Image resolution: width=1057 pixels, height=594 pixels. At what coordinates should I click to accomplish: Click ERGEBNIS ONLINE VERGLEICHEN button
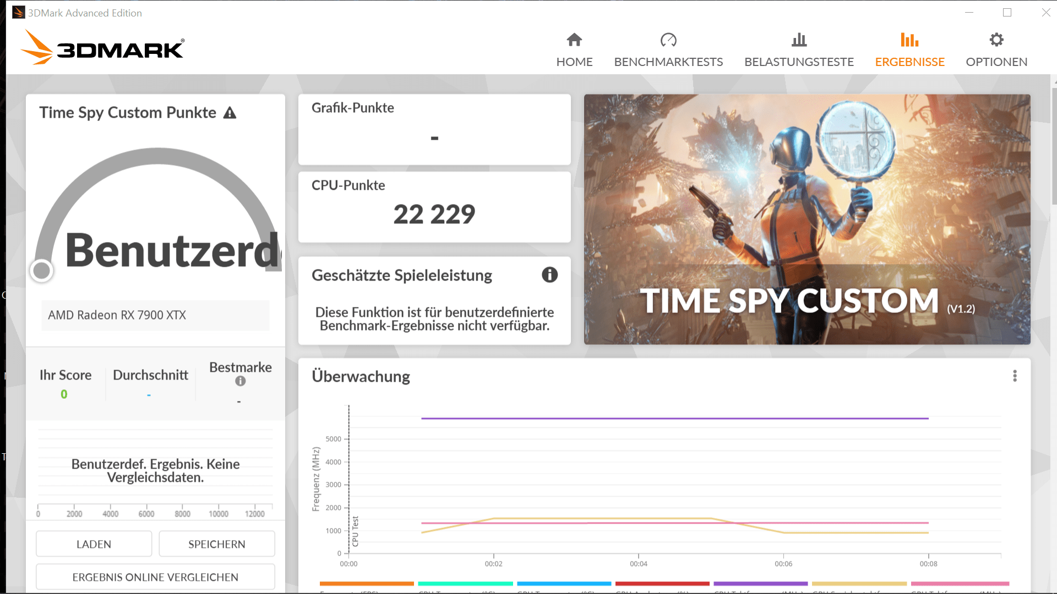(x=155, y=577)
